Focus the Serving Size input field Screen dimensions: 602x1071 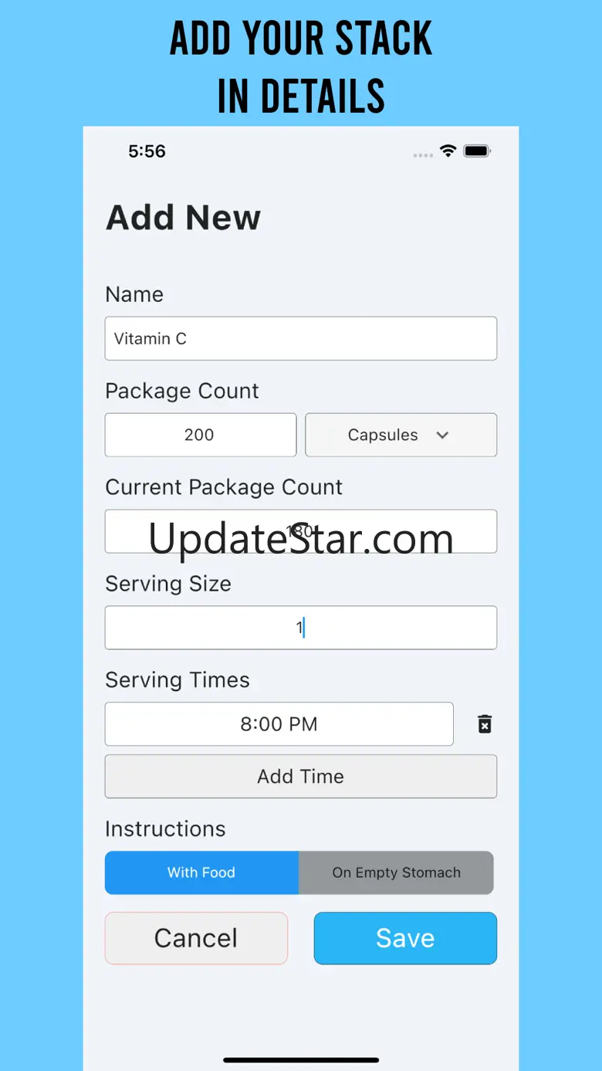[x=301, y=628]
